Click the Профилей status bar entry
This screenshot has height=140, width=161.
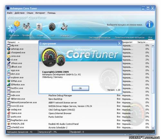(77, 132)
